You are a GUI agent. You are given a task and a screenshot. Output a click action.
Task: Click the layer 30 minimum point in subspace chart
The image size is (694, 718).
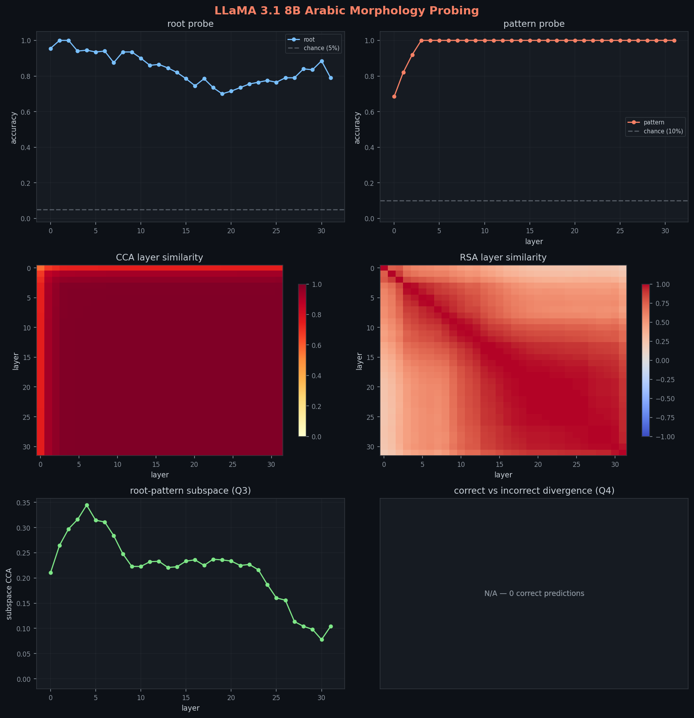pyautogui.click(x=322, y=639)
